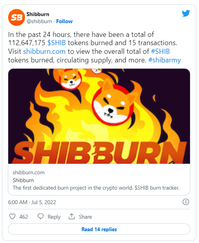
Task: Open the Twitter bird logo
Action: point(186,13)
